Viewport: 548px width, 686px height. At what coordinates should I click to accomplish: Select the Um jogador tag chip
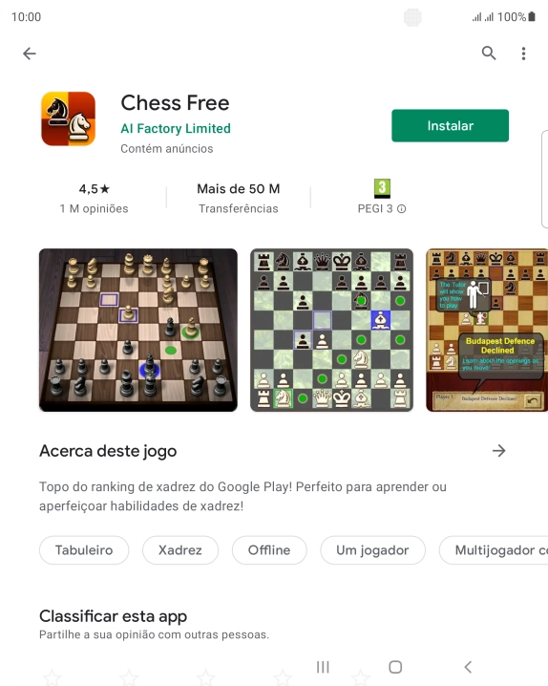tap(372, 550)
